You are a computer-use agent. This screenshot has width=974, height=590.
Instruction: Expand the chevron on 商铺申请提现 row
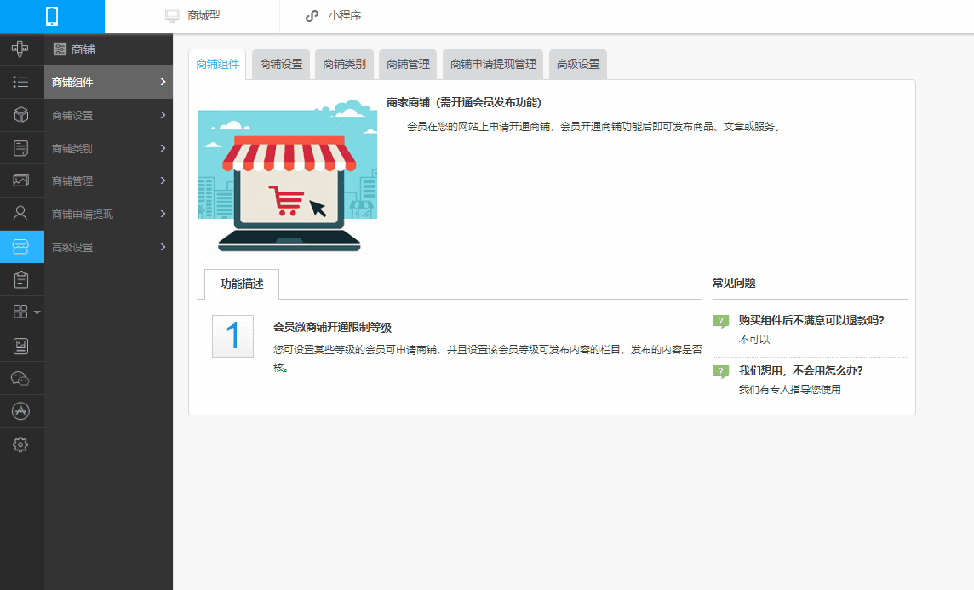(163, 214)
